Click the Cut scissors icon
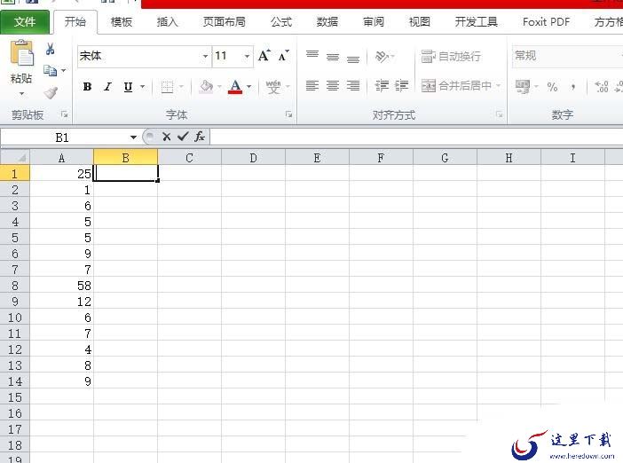 click(50, 50)
